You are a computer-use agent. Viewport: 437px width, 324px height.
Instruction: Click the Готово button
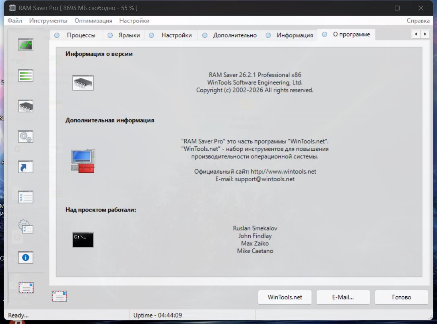click(402, 297)
